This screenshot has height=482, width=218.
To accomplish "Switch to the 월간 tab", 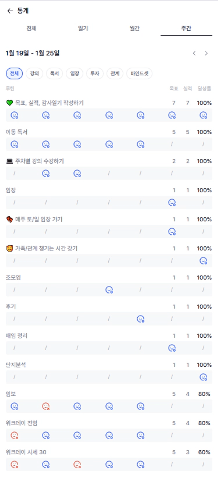I will [134, 28].
